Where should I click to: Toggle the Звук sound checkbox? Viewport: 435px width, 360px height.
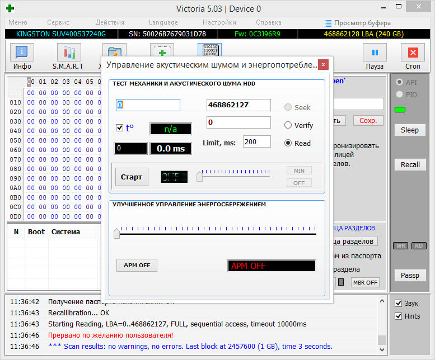pos(399,304)
